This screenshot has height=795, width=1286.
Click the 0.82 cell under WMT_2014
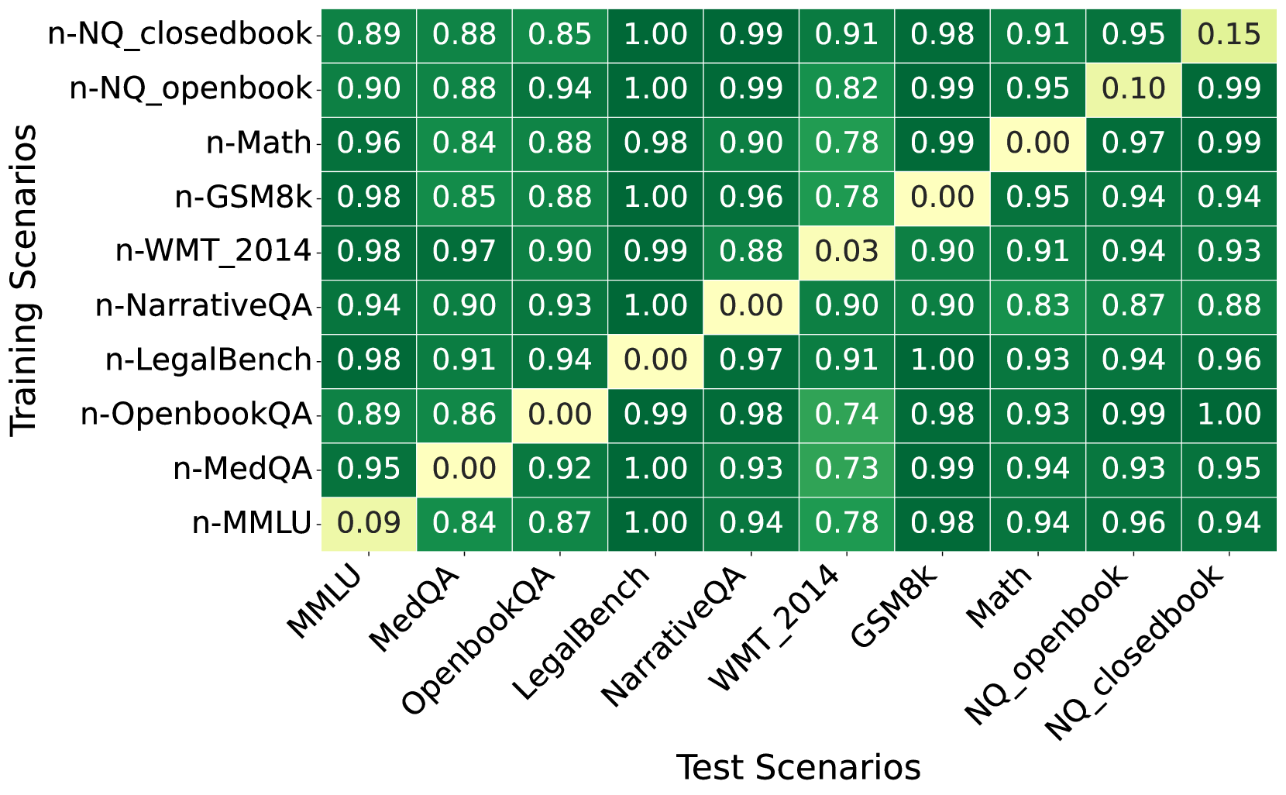(x=847, y=89)
